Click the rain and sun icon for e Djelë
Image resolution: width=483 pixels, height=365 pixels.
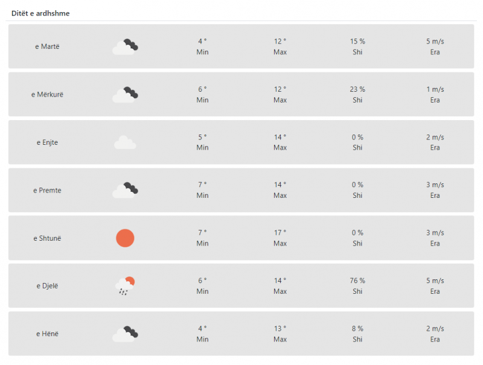pos(125,286)
